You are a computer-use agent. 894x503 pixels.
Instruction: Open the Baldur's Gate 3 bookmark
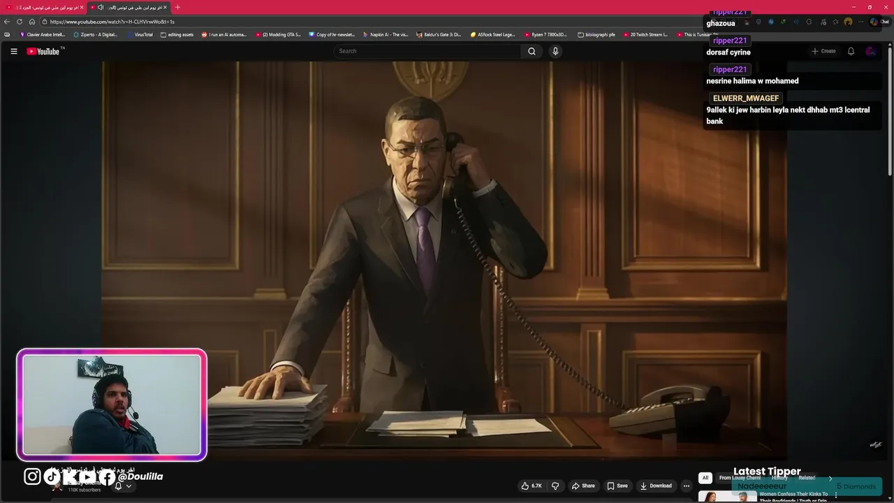439,34
